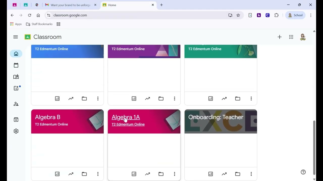Open the purple K extension
Screen dimensions: 323x181
259,15
